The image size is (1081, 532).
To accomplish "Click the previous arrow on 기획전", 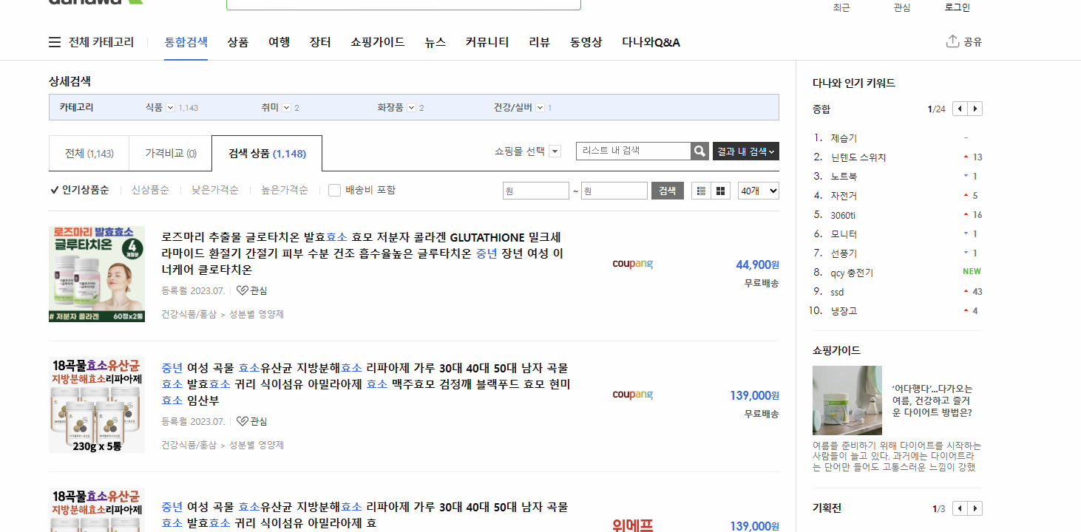I will click(960, 508).
